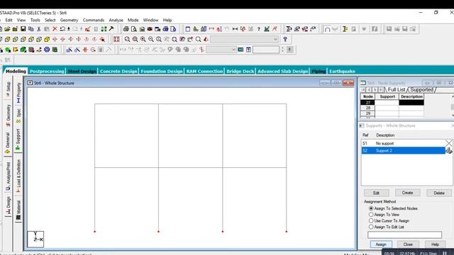
Task: Open the Load & Definition side tab
Action: point(18,176)
